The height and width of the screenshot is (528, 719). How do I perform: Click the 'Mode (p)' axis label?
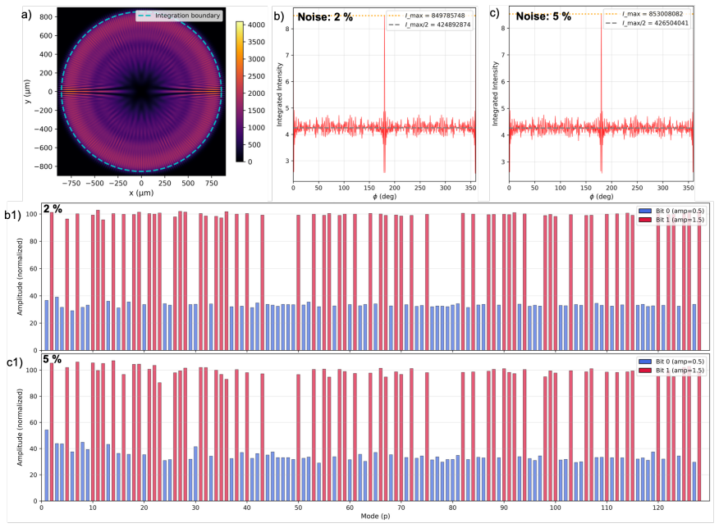pos(375,516)
